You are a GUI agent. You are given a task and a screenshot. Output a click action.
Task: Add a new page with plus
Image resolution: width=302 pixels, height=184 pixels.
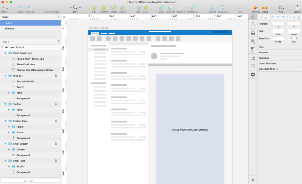[58, 17]
